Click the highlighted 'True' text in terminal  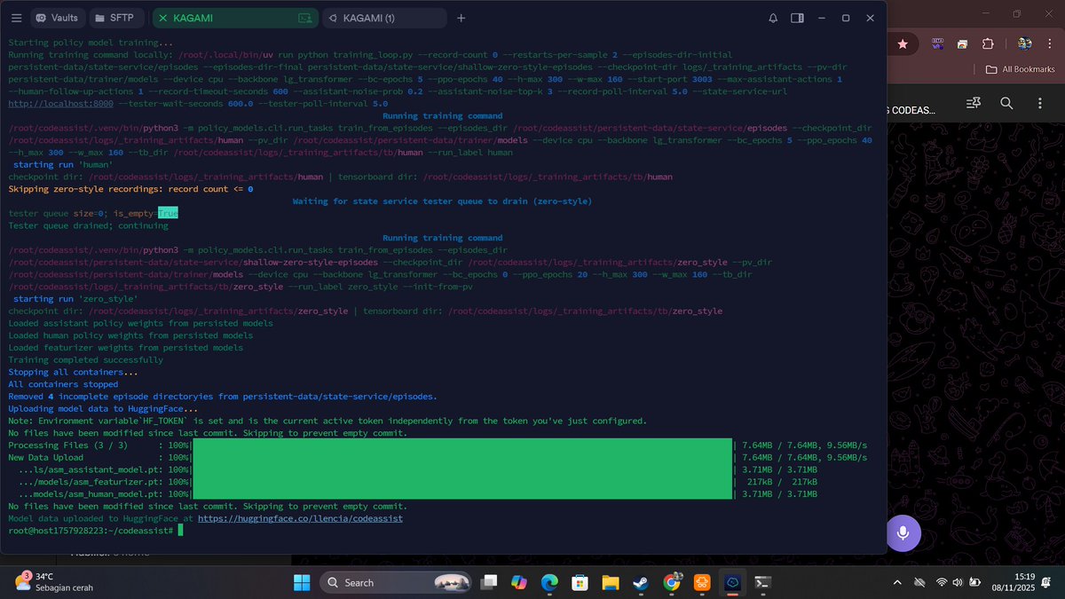168,213
